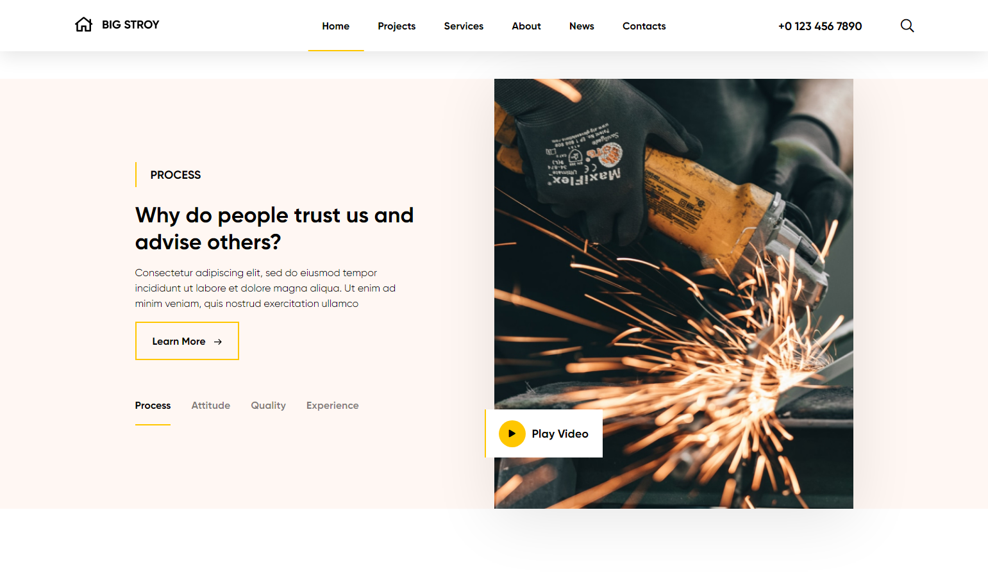Click the heading Why do people trust us
988x585 pixels.
pyautogui.click(x=274, y=229)
